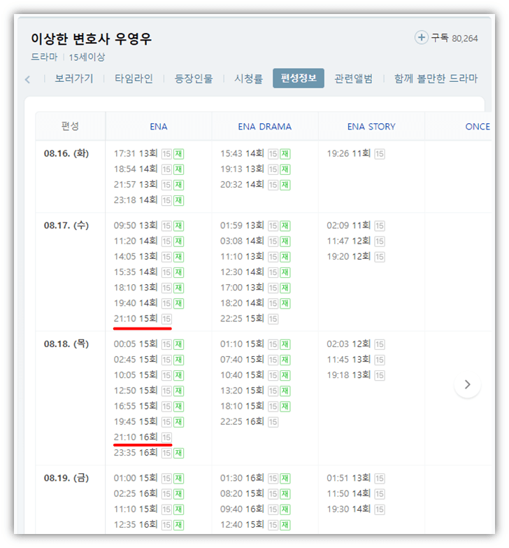Go to previous tabs with left chevron
The height and width of the screenshot is (548, 509).
click(27, 79)
